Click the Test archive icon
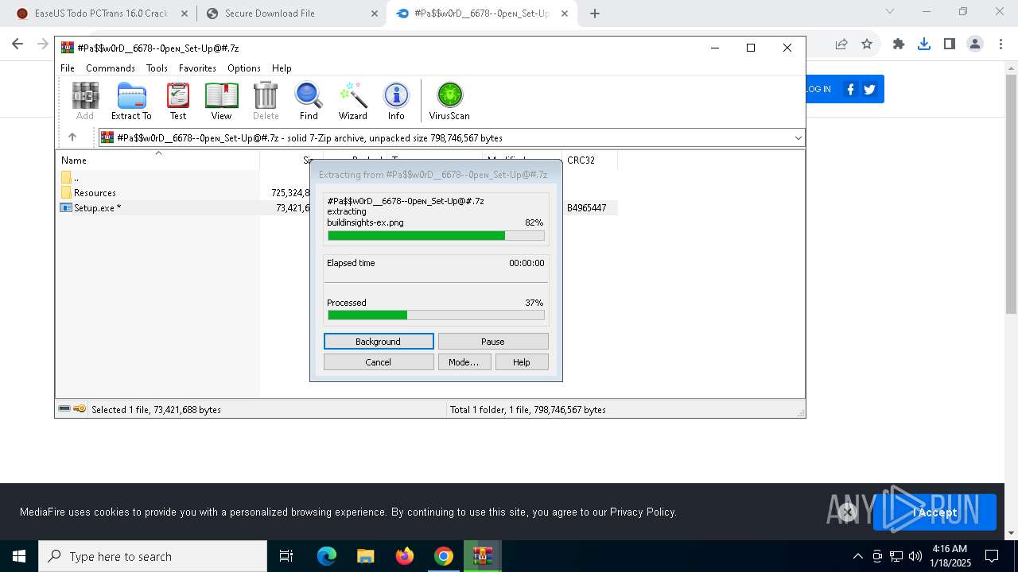The height and width of the screenshot is (572, 1018). pos(178,101)
